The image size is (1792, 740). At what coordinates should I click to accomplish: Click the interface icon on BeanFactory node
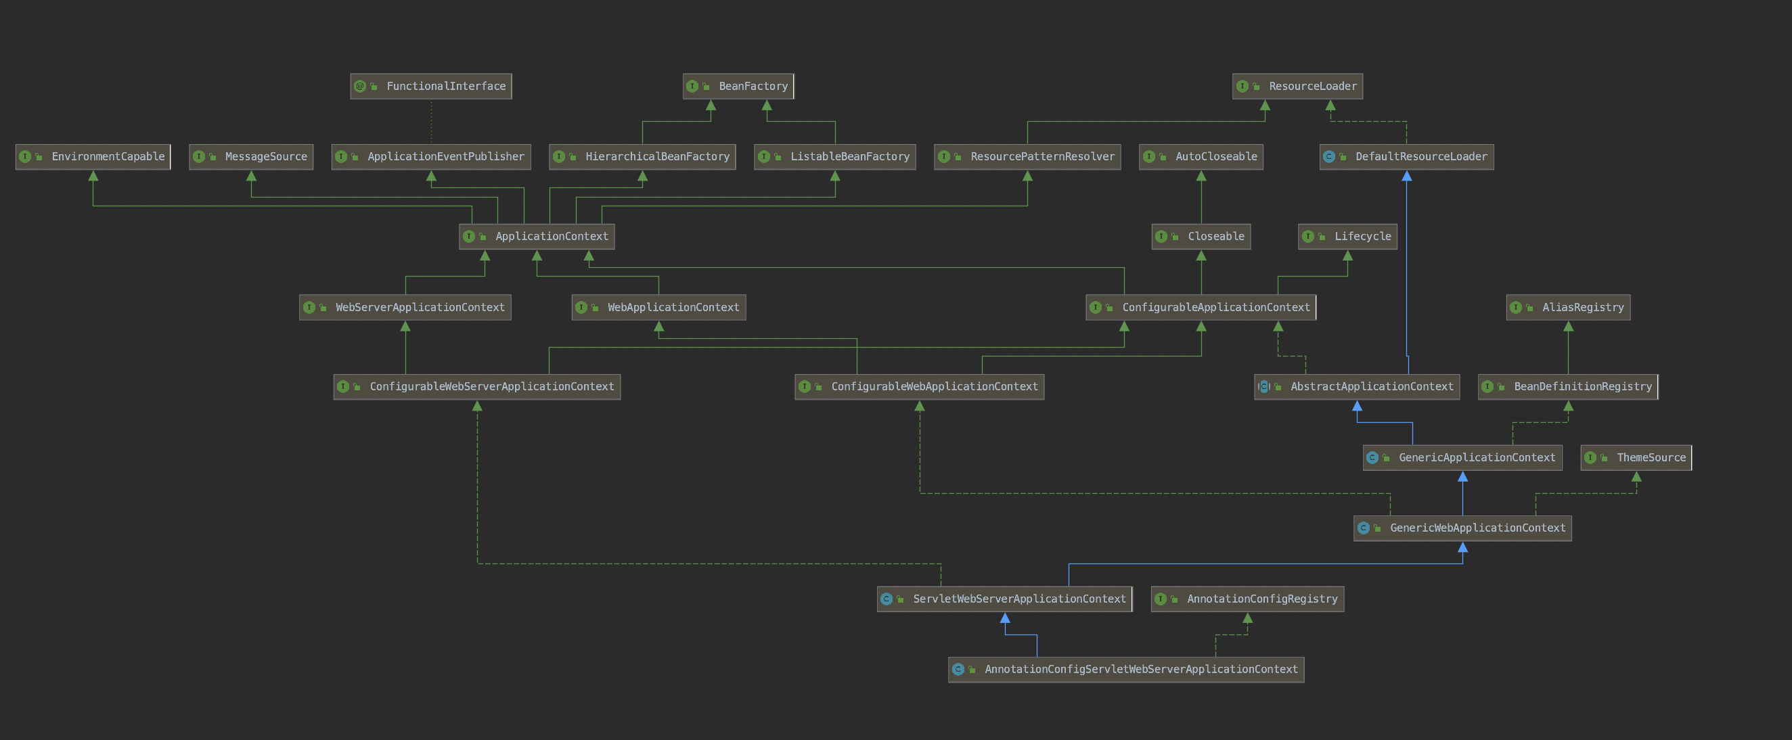pyautogui.click(x=692, y=86)
